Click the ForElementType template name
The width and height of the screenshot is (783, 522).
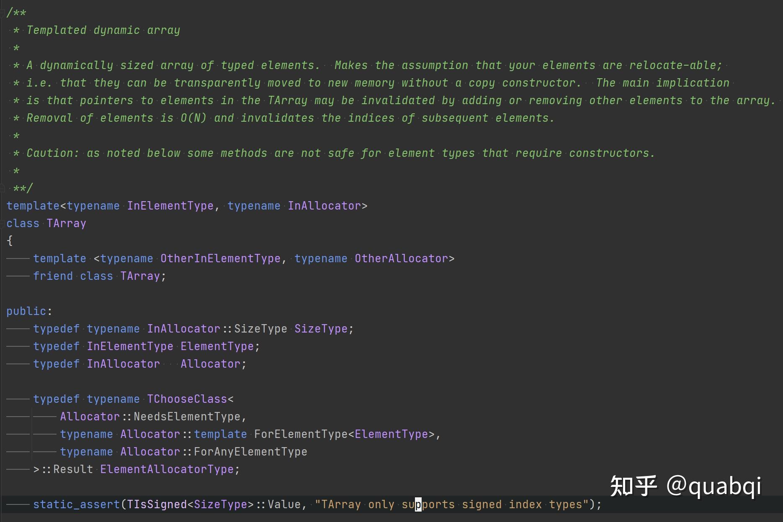point(301,434)
